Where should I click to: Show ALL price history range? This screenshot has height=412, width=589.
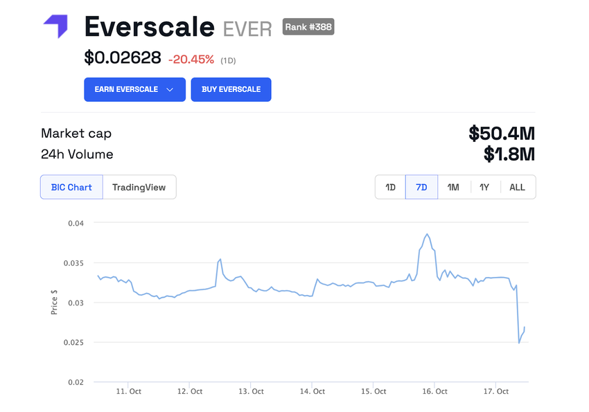[x=517, y=187]
